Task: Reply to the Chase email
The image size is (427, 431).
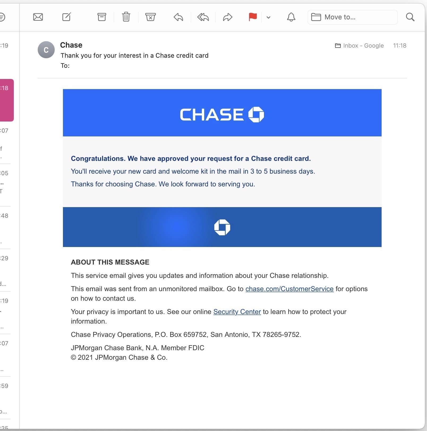Action: [178, 17]
